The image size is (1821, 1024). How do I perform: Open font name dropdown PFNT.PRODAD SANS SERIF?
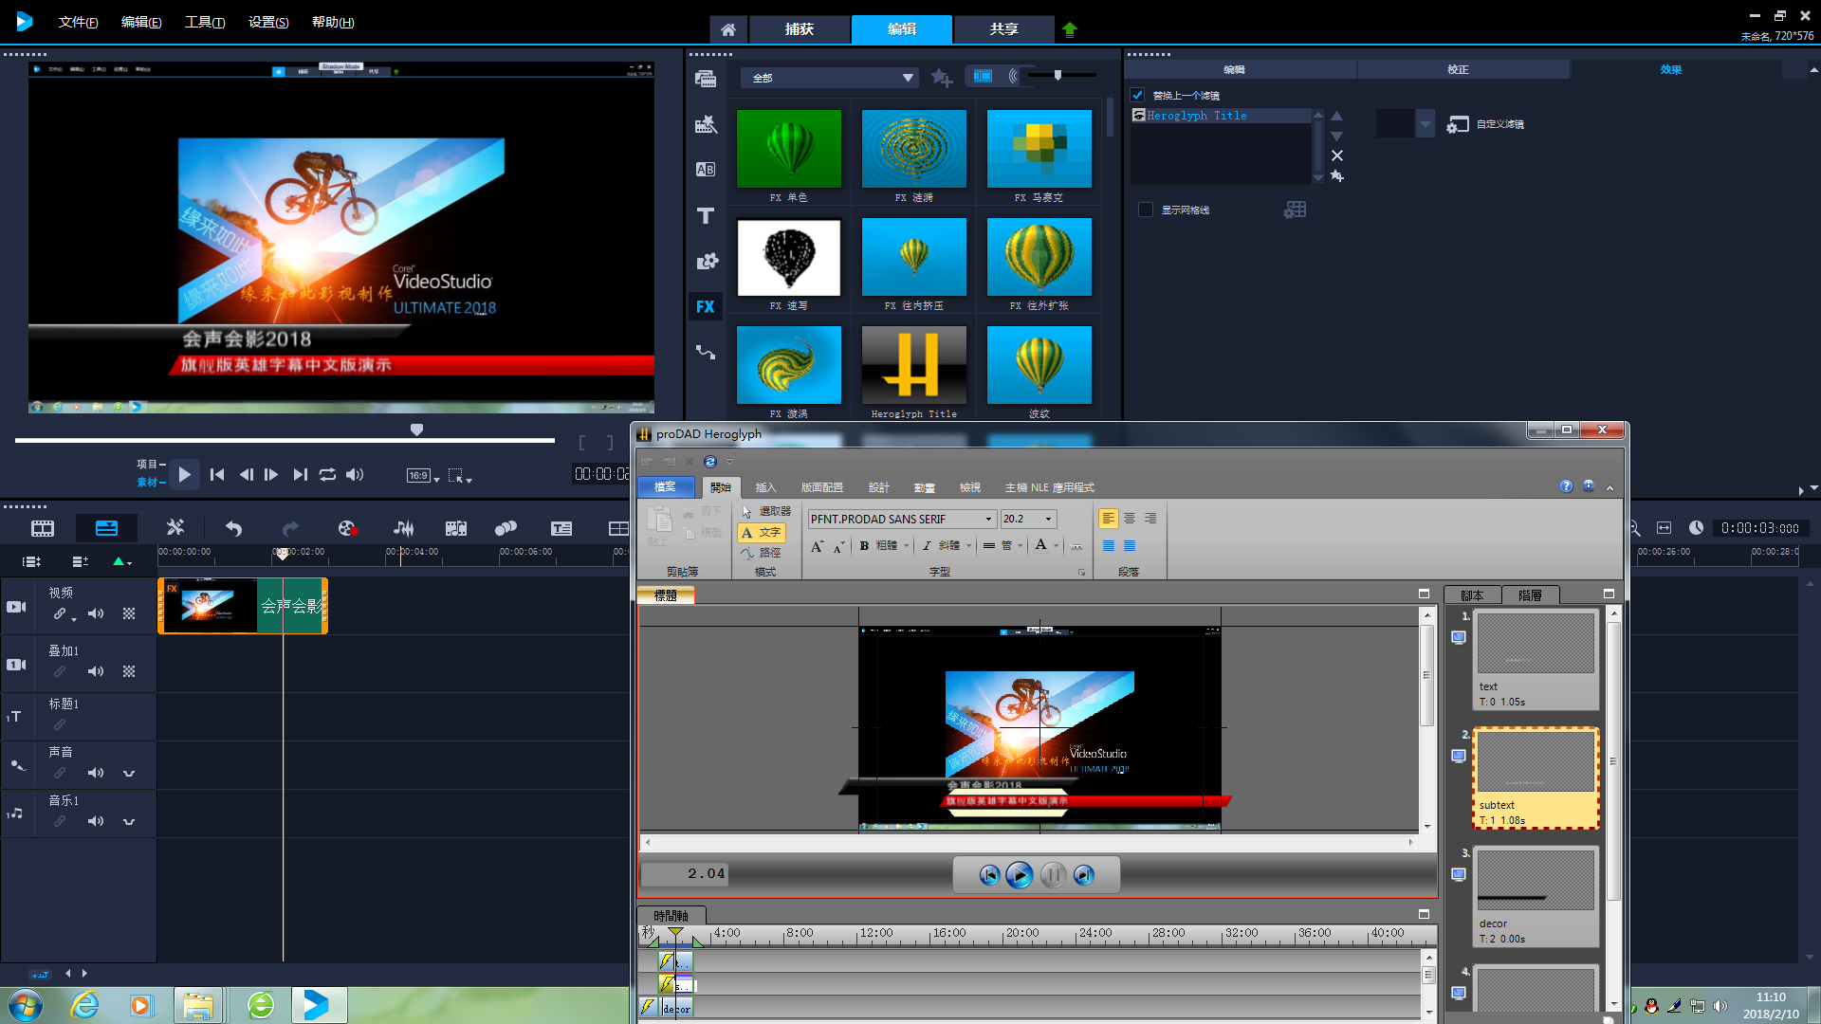[989, 519]
